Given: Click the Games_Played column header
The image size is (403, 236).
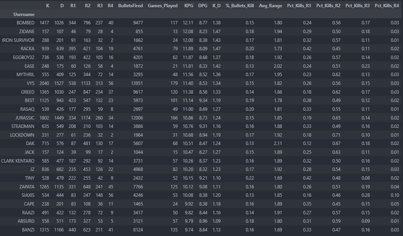Looking at the screenshot, I should 163,6.
